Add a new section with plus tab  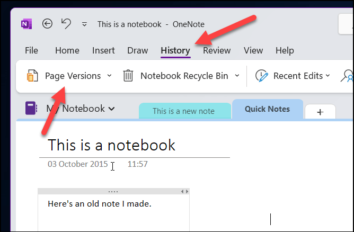pyautogui.click(x=320, y=112)
